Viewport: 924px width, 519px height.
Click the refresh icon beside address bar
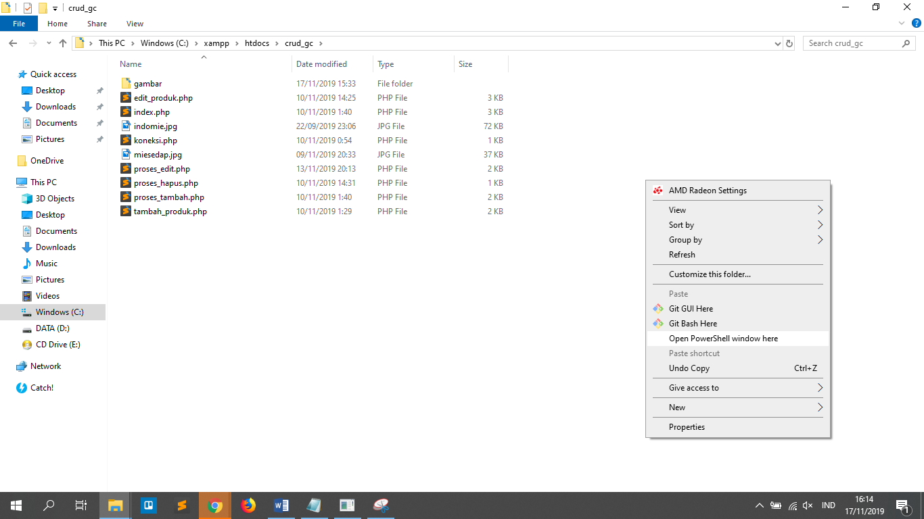789,43
